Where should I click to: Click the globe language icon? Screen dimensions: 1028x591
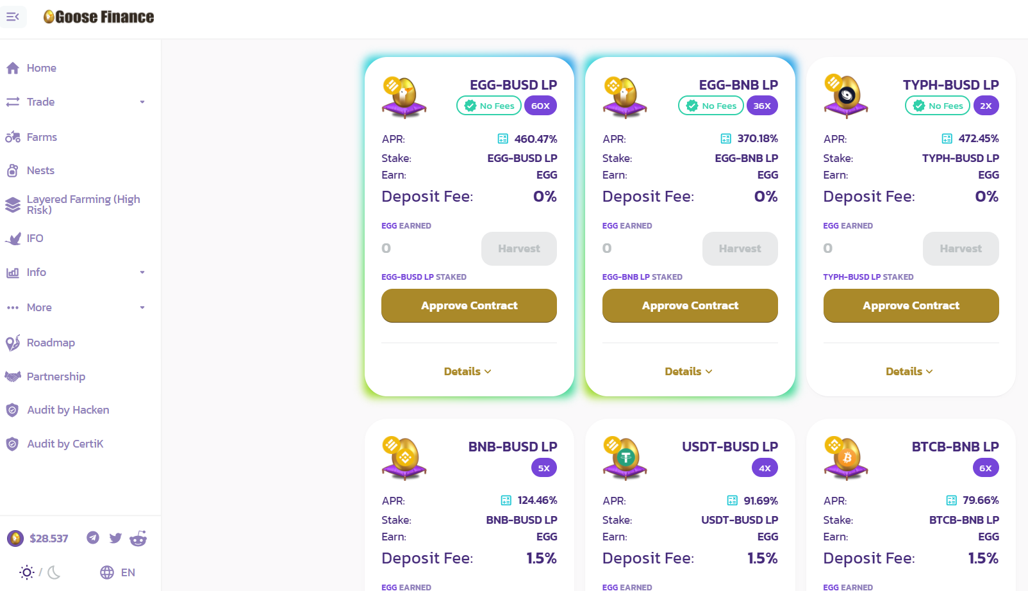click(x=107, y=572)
